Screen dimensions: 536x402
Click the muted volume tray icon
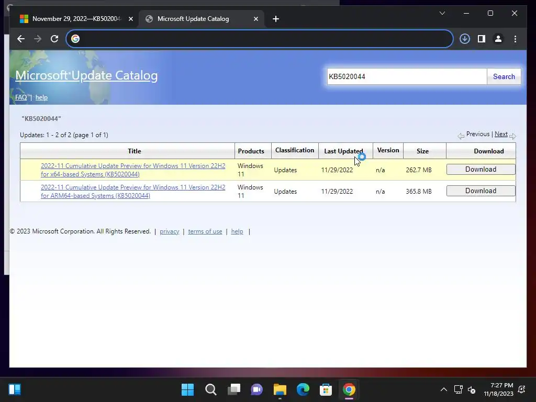472,389
